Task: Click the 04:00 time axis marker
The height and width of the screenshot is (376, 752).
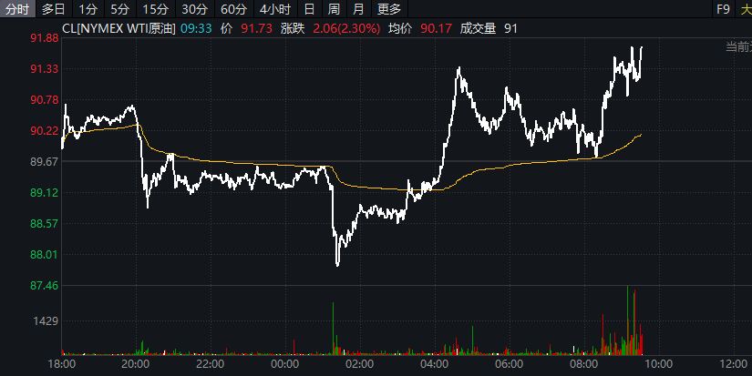Action: click(434, 364)
